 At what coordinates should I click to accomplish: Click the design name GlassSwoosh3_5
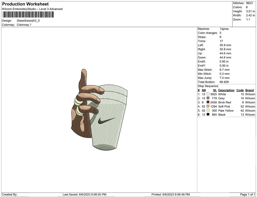click(x=28, y=21)
